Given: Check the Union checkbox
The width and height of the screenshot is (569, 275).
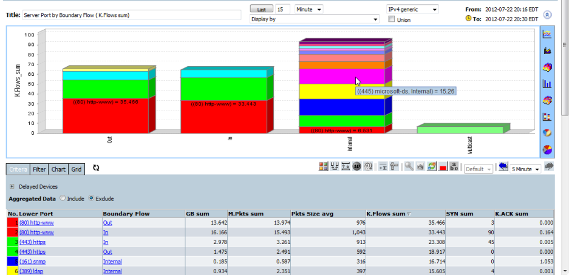Looking at the screenshot, I should 391,19.
